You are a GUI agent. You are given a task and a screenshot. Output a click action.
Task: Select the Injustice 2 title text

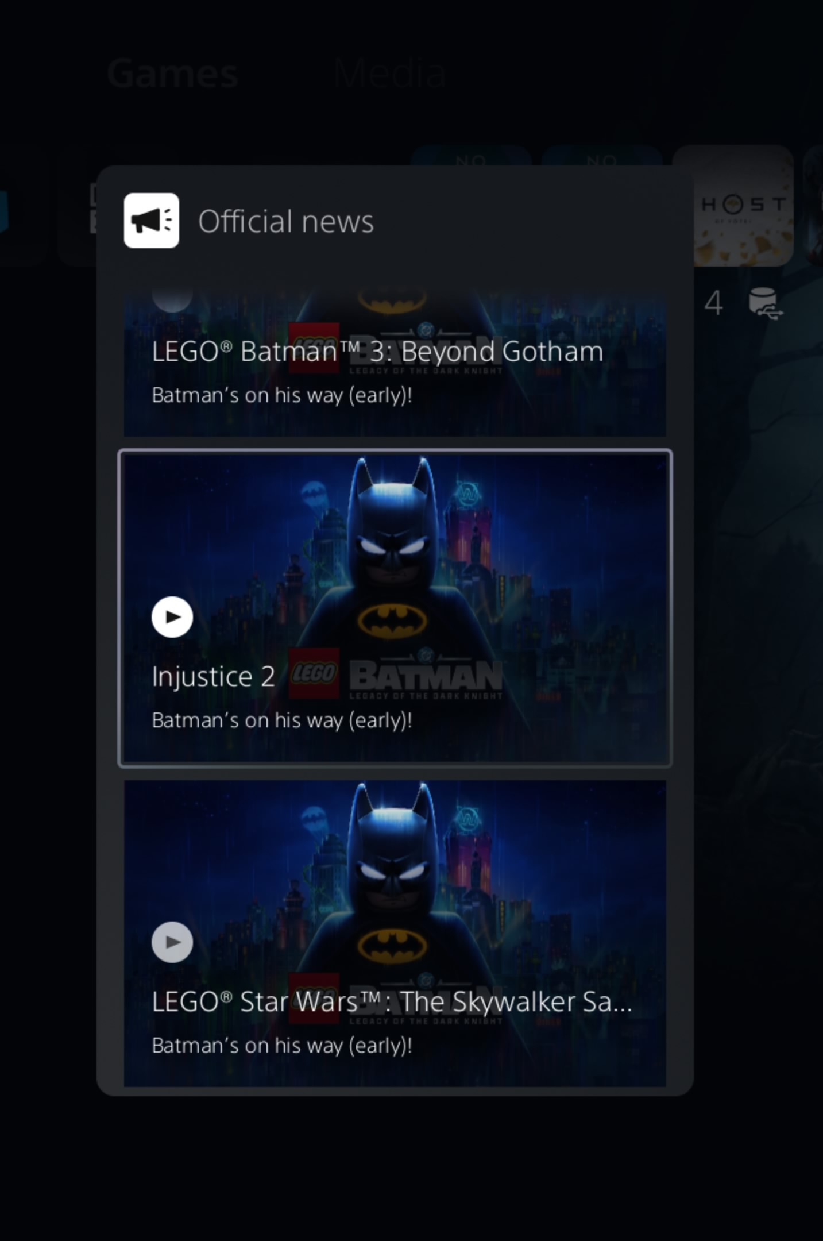[x=213, y=676]
